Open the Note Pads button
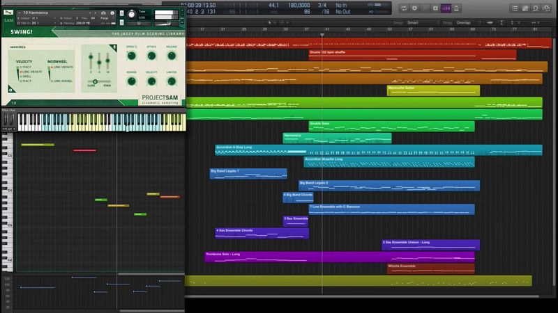 [525, 8]
